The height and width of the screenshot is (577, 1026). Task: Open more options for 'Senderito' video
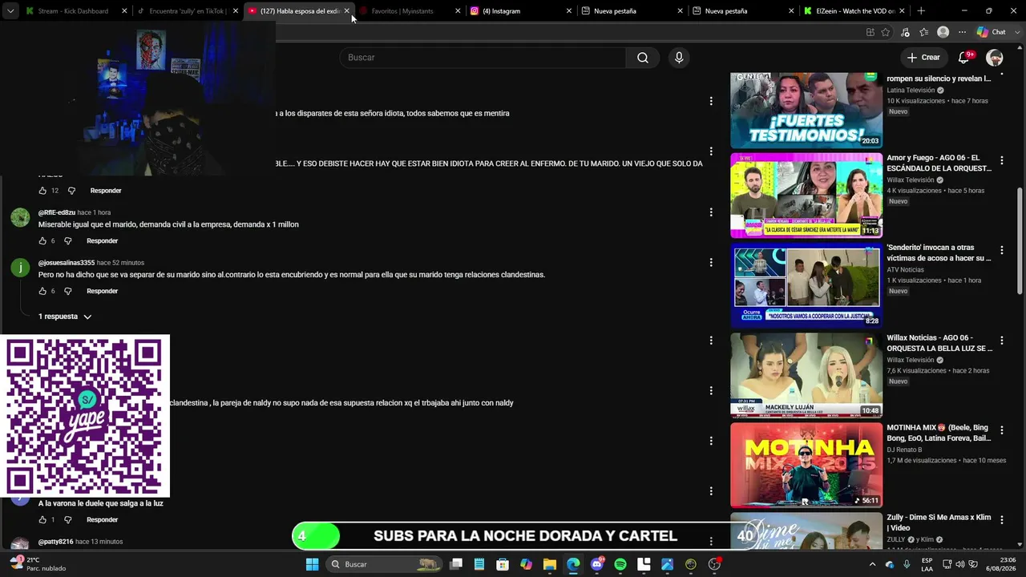coord(1001,250)
